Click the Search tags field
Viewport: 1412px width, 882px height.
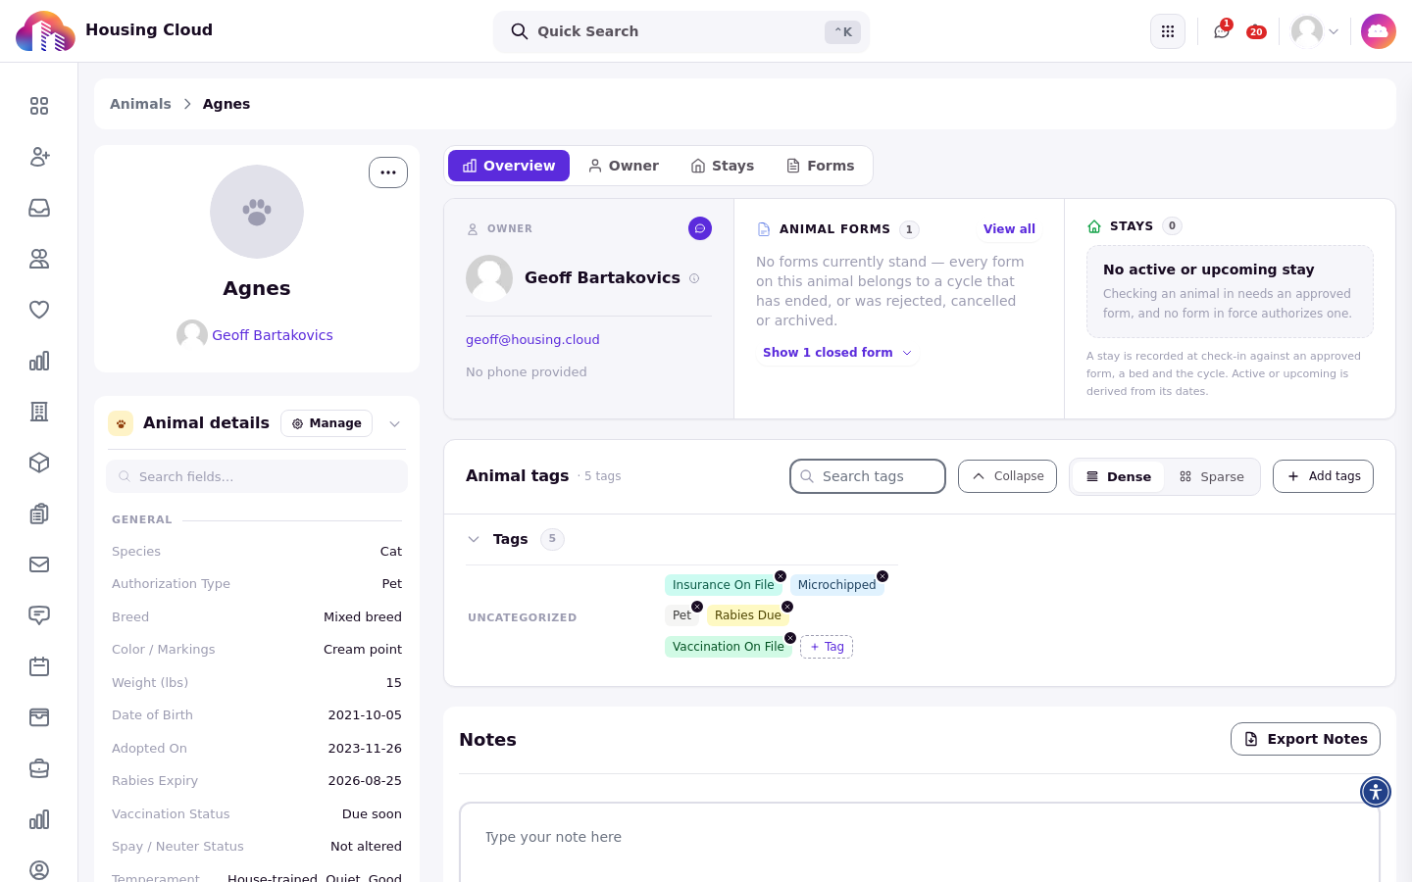pos(868,476)
